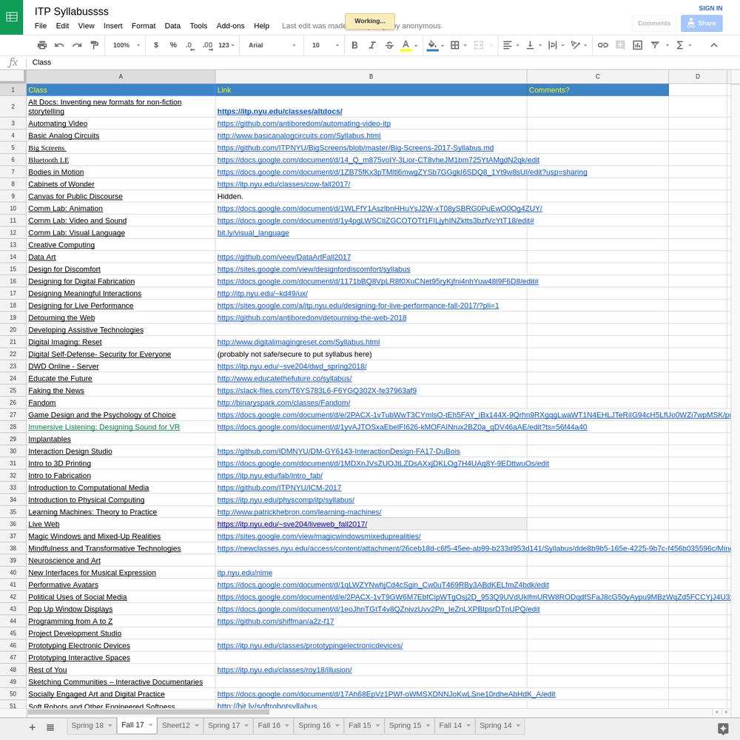Select column B header
This screenshot has width=740, height=740.
click(x=371, y=76)
